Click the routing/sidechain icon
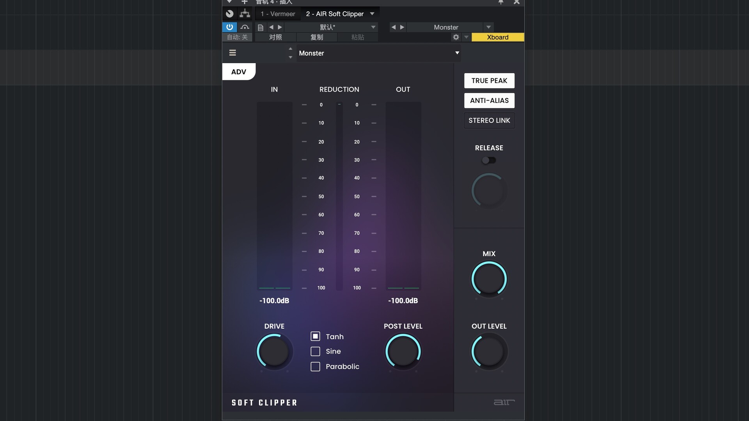This screenshot has width=749, height=421. 245,14
